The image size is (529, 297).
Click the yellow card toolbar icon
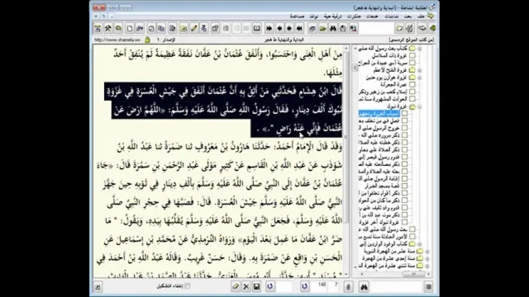click(183, 28)
